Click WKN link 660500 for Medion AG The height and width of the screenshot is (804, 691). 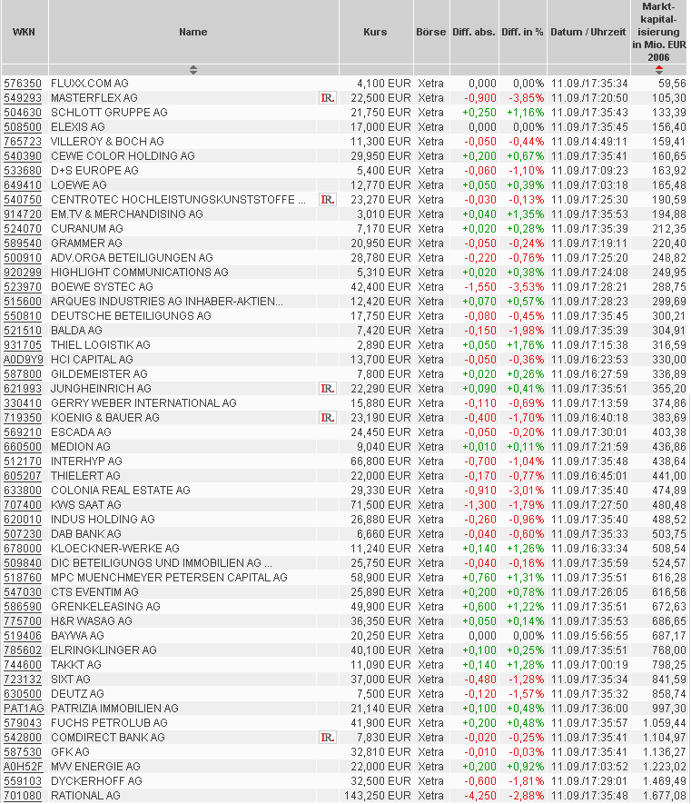(x=23, y=447)
